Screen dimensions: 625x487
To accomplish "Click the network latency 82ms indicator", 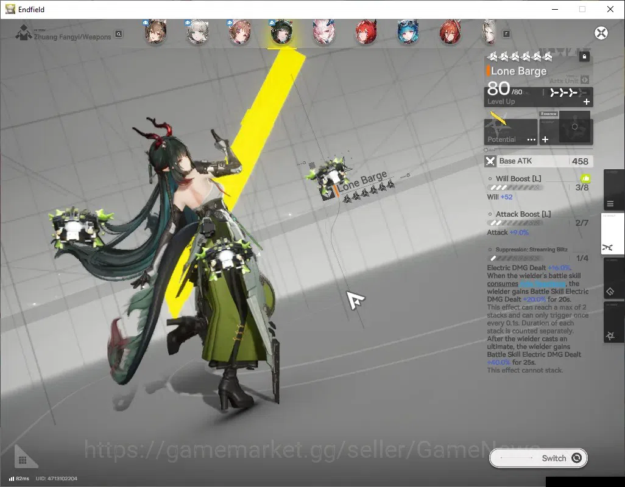I will 19,478.
